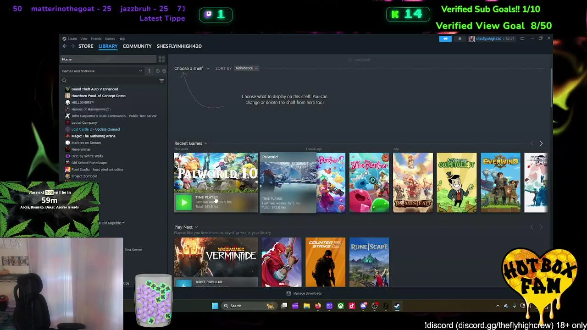This screenshot has height=330, width=587.
Task: Click the Pixel Studio app icon
Action: (x=67, y=170)
